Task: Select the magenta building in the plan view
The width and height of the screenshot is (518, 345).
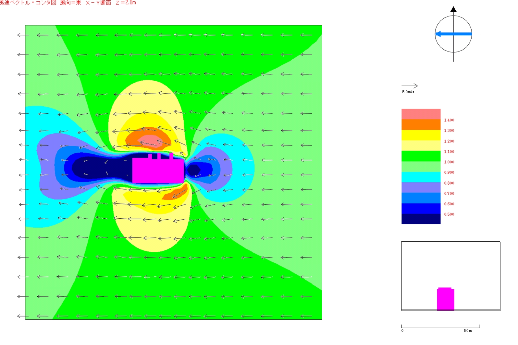Action: (158, 171)
